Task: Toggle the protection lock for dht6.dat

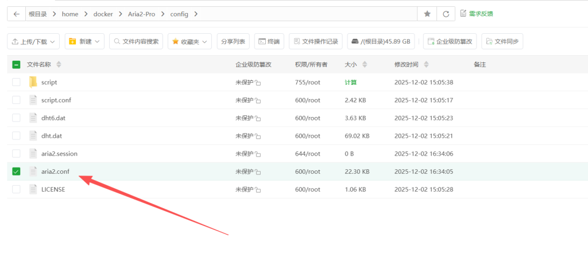Action: click(258, 118)
